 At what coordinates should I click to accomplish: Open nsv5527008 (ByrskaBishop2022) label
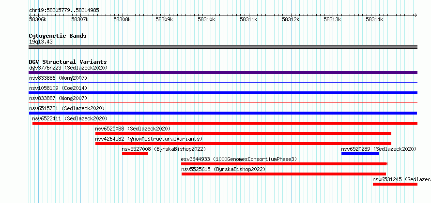(164, 149)
